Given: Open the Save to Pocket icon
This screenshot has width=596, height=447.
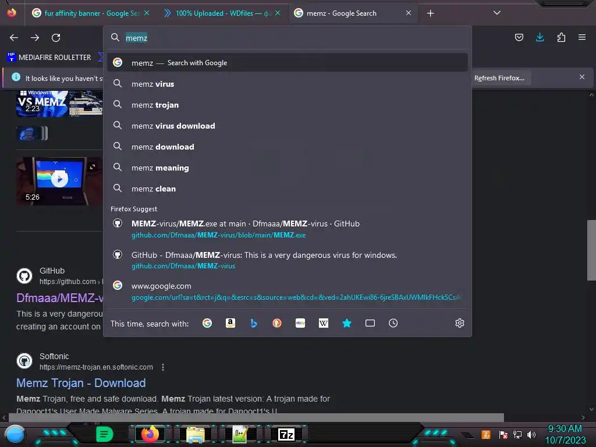Looking at the screenshot, I should point(519,37).
